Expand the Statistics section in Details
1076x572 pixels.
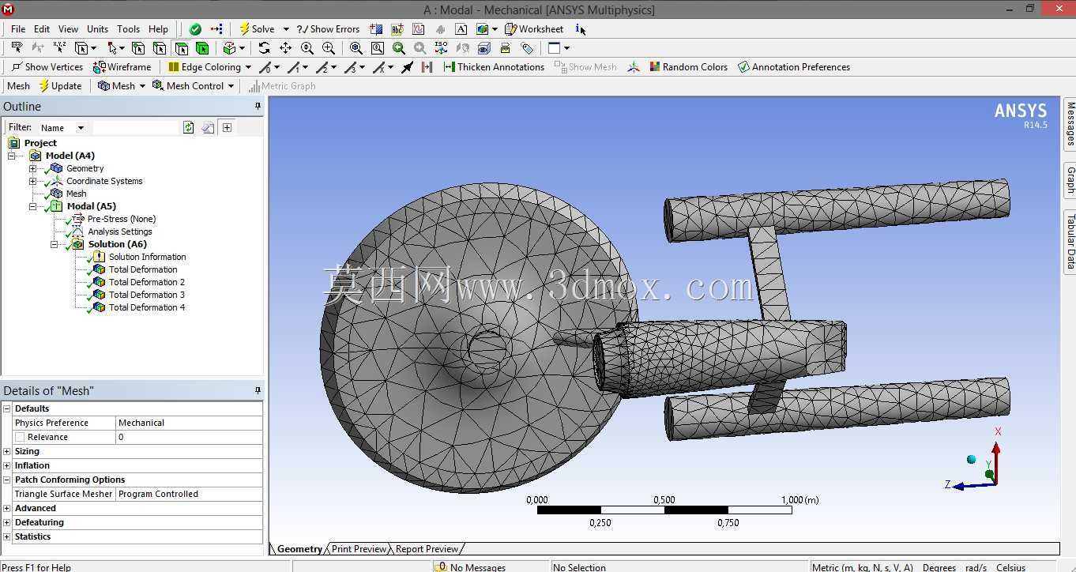(x=7, y=536)
